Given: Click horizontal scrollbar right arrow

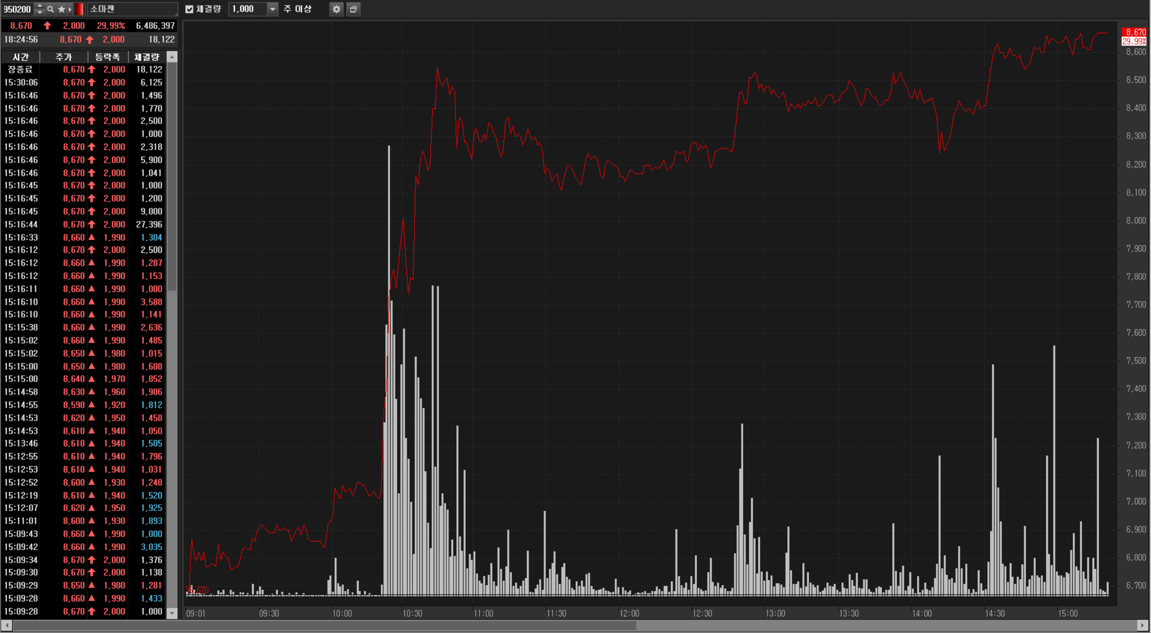Looking at the screenshot, I should [1142, 625].
